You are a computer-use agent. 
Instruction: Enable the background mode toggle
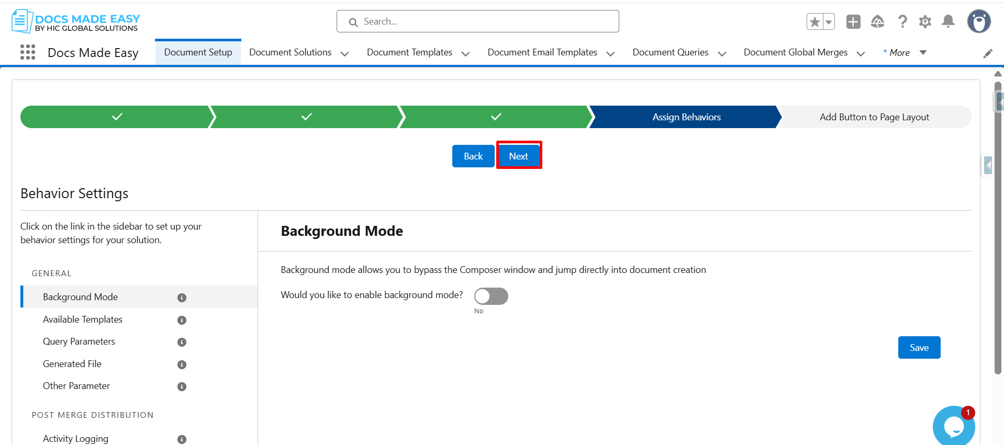491,296
